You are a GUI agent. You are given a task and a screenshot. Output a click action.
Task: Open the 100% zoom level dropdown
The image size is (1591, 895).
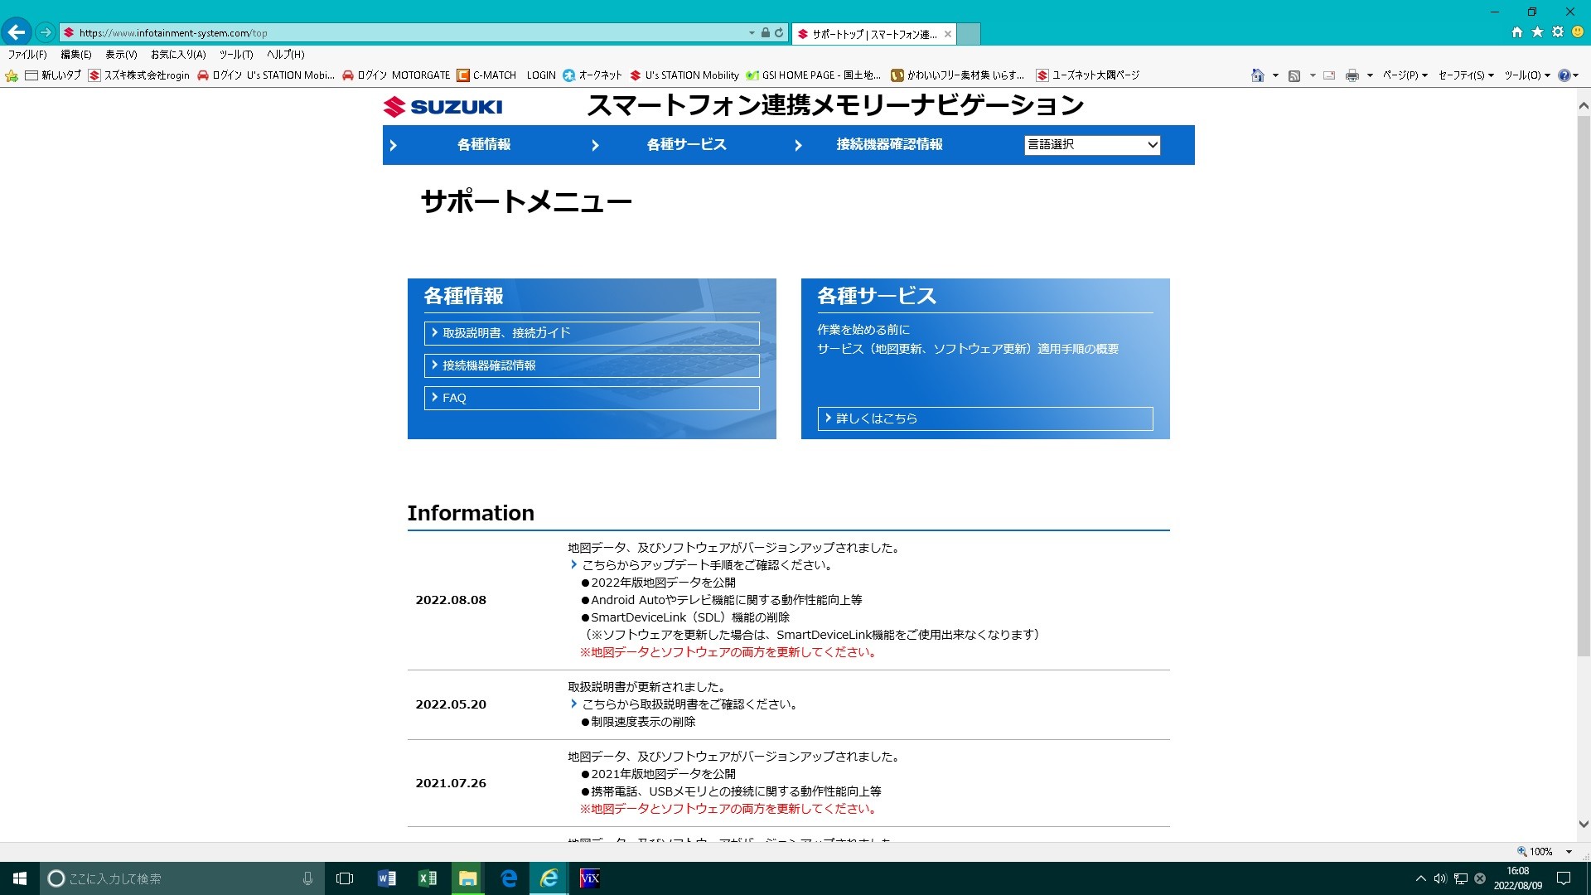1569,852
